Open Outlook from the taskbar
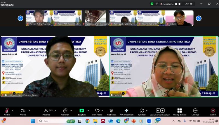 111,121
